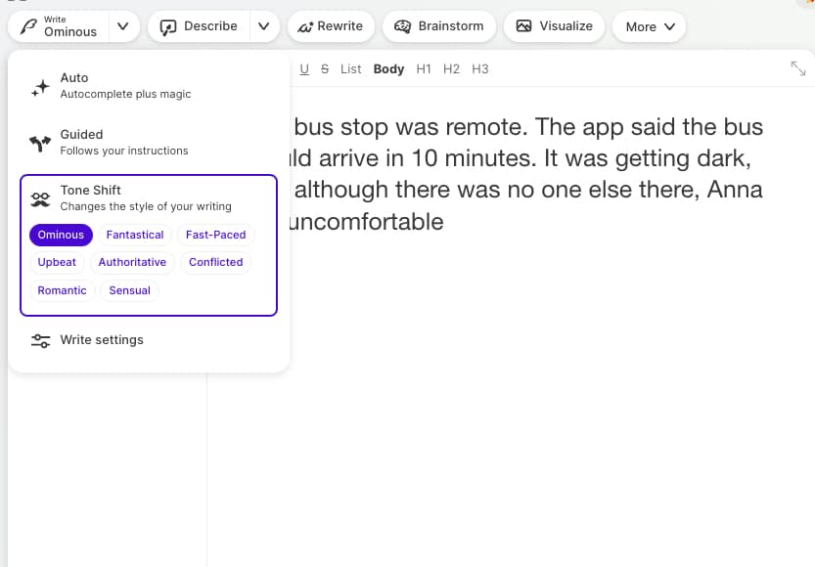
Task: Apply strikethrough with the S icon
Action: (x=325, y=68)
